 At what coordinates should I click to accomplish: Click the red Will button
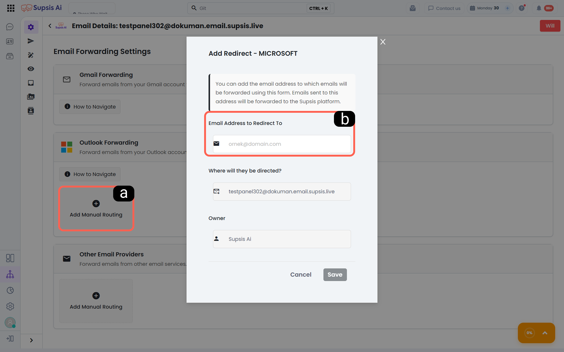[550, 26]
